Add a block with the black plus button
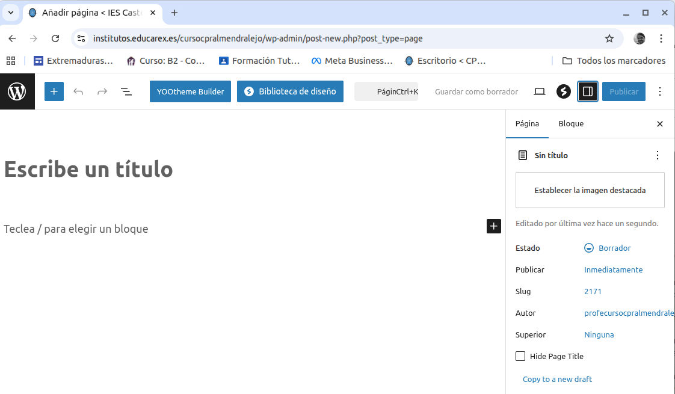The width and height of the screenshot is (675, 394). click(x=493, y=226)
